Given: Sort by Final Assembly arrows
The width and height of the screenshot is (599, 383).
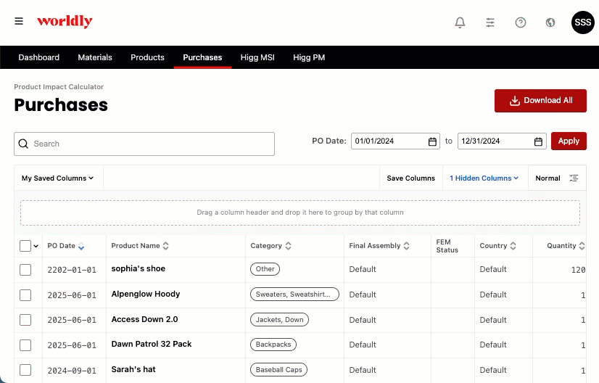Looking at the screenshot, I should tap(406, 246).
